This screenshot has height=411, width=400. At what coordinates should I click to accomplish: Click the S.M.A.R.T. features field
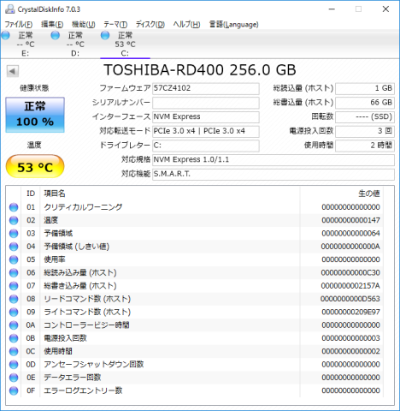274,174
